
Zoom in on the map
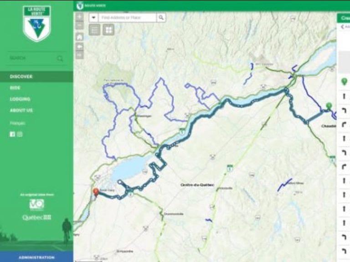pos(80,17)
